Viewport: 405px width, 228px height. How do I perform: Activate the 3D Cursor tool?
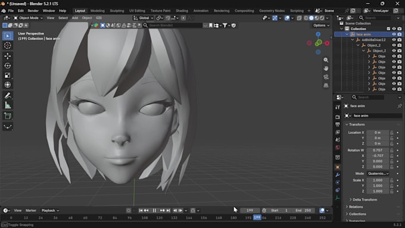[x=8, y=45]
